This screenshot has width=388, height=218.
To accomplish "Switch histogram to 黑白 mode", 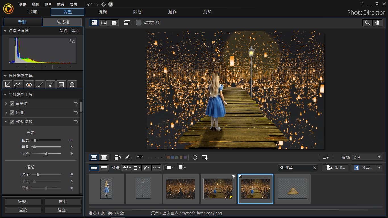I will tap(76, 31).
